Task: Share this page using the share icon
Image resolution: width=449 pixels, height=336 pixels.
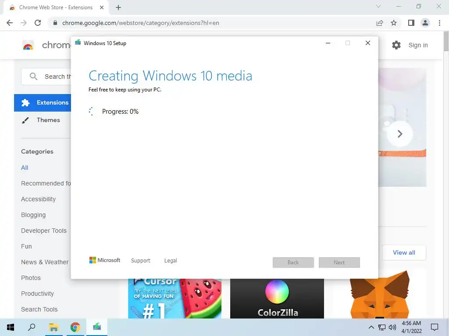Action: click(x=380, y=23)
